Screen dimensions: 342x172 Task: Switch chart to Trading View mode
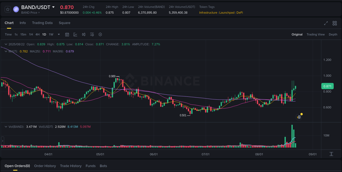(315, 34)
